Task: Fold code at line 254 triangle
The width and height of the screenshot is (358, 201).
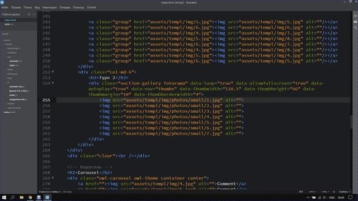Action: [x=53, y=83]
